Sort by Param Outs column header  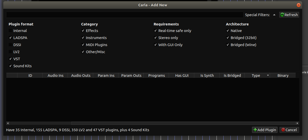click(131, 76)
